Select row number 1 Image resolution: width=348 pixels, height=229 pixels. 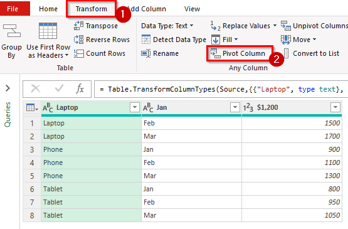[x=32, y=123]
